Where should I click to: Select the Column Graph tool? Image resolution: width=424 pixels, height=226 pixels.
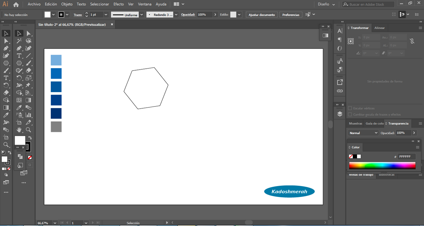pyautogui.click(x=29, y=115)
